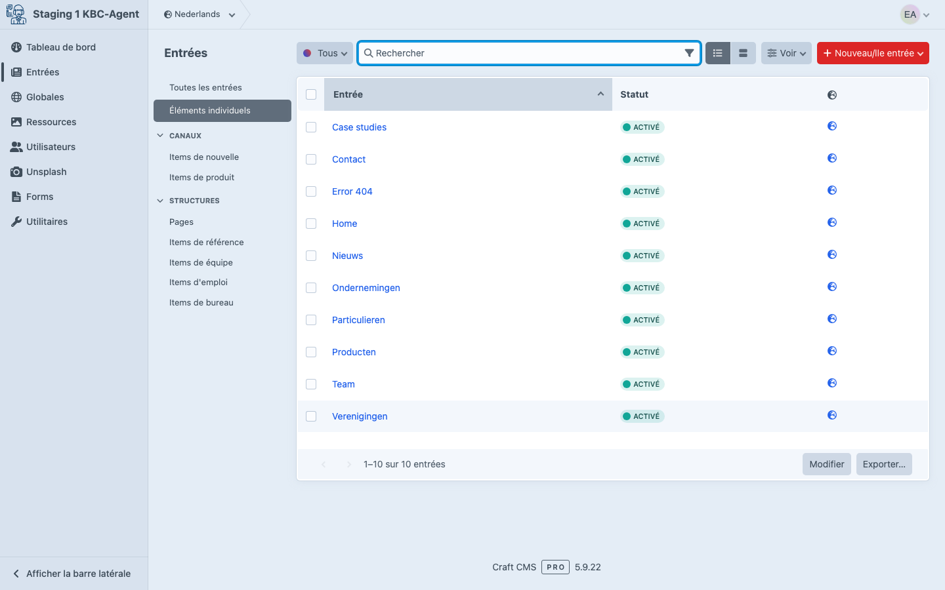Click globe link icon in Verenigingen row
The image size is (945, 590).
832,415
